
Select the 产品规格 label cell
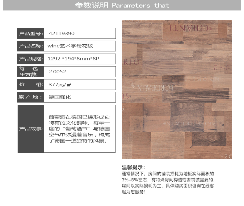(x=31, y=59)
